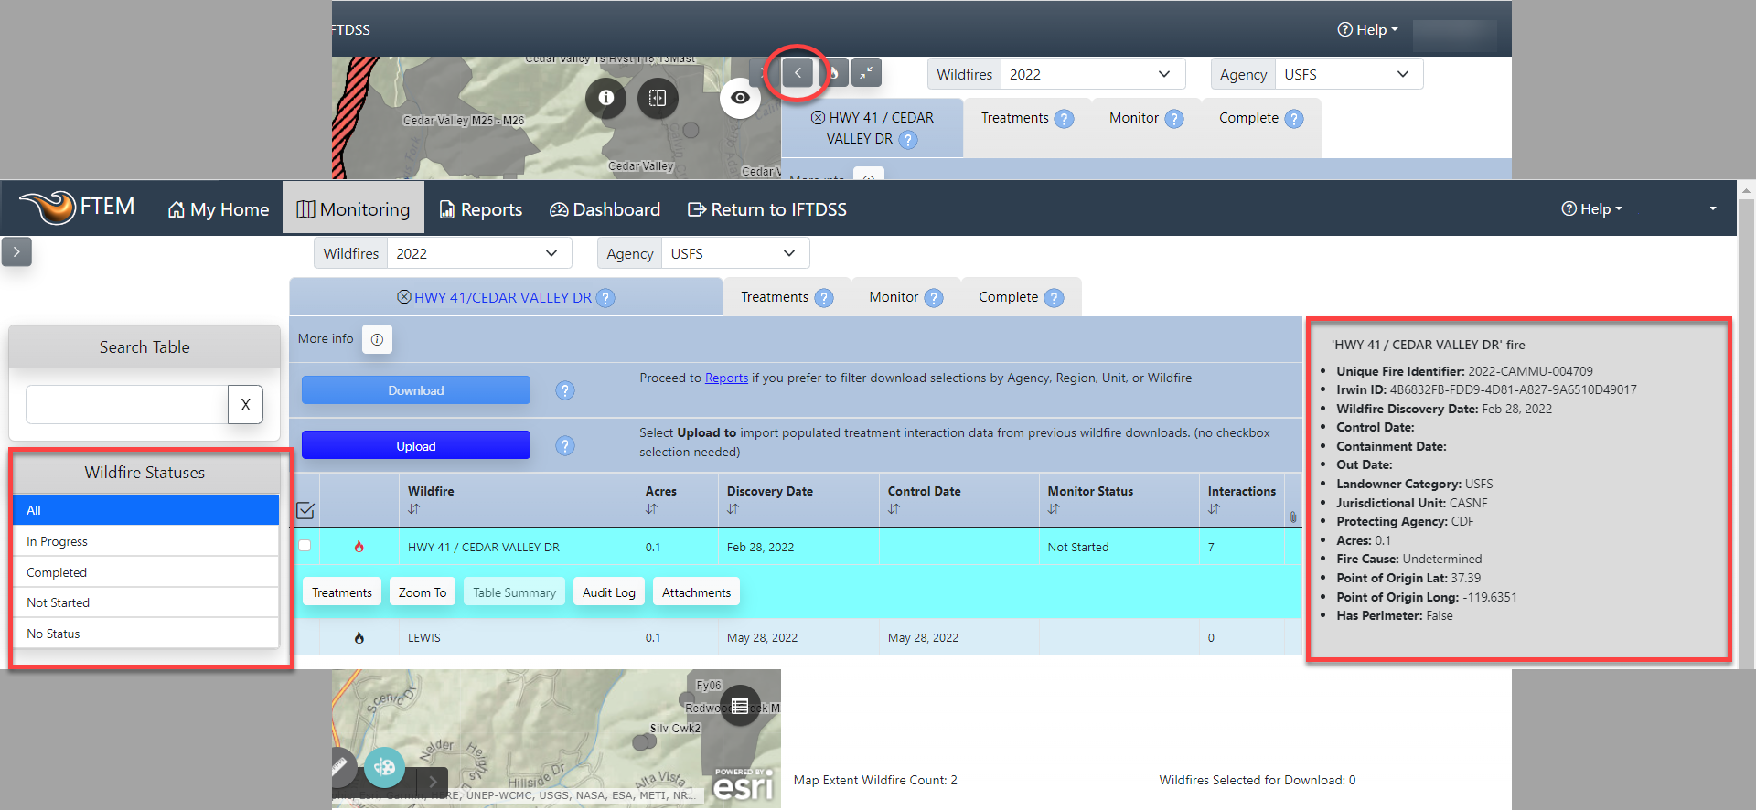The width and height of the screenshot is (1756, 810).
Task: Click the FTEM flame logo
Action: tap(48, 207)
